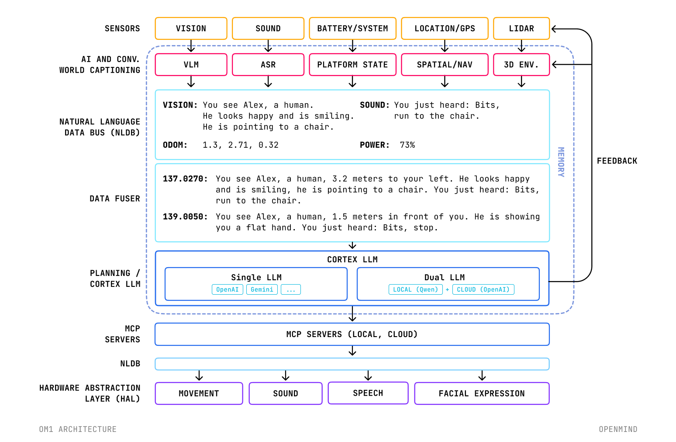This screenshot has height=442, width=676.
Task: Select the LOCAL (Qwen) tag
Action: (x=415, y=289)
